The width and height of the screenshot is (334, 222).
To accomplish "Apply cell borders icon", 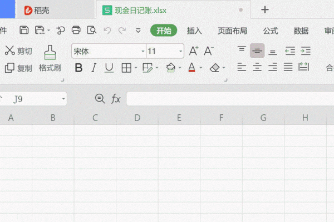I will [126, 68].
